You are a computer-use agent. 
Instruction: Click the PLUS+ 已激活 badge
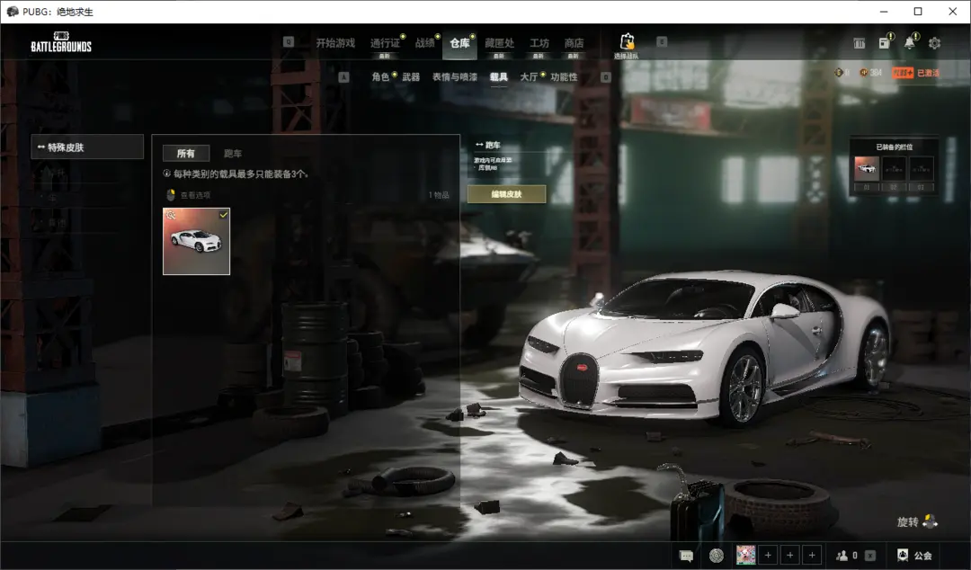(x=916, y=73)
